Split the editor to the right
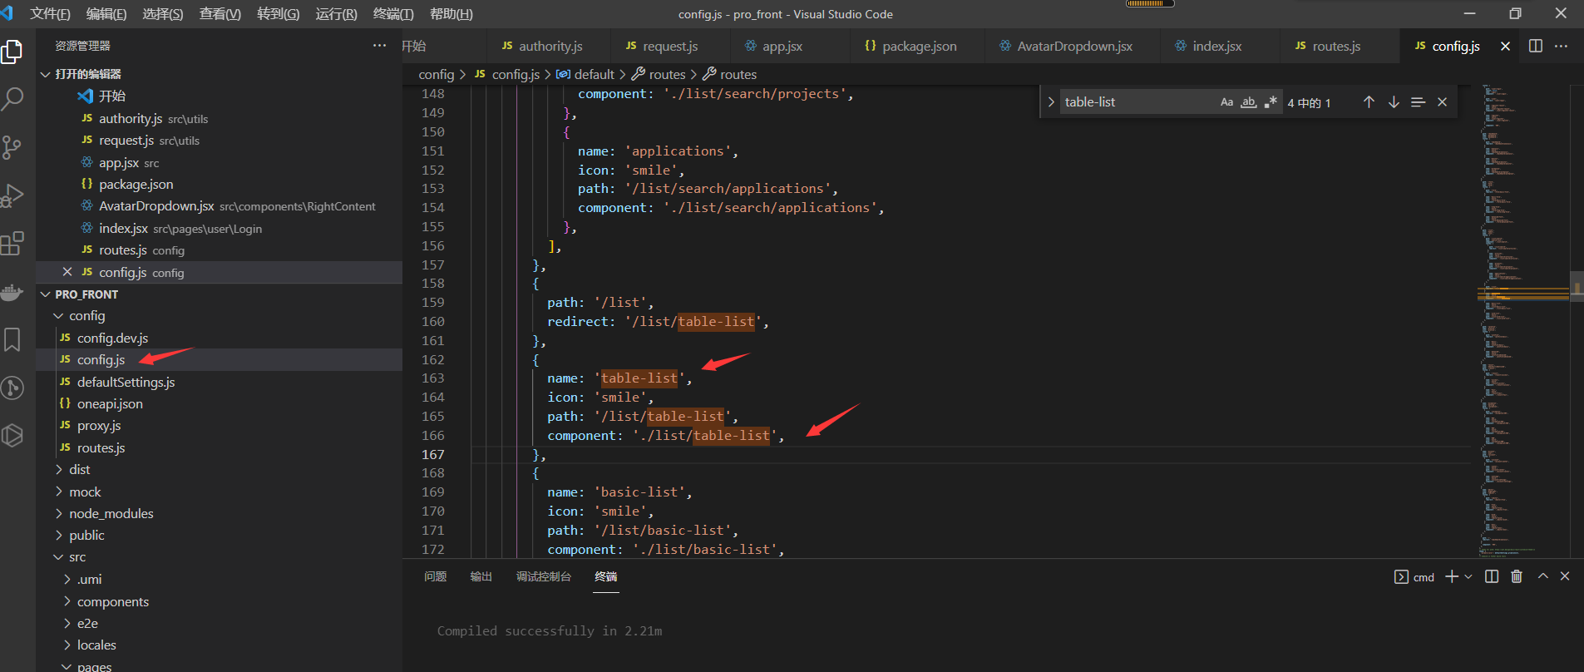Viewport: 1584px width, 672px height. pos(1536,46)
